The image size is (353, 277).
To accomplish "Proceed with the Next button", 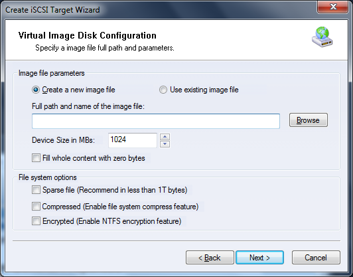I will [x=259, y=257].
